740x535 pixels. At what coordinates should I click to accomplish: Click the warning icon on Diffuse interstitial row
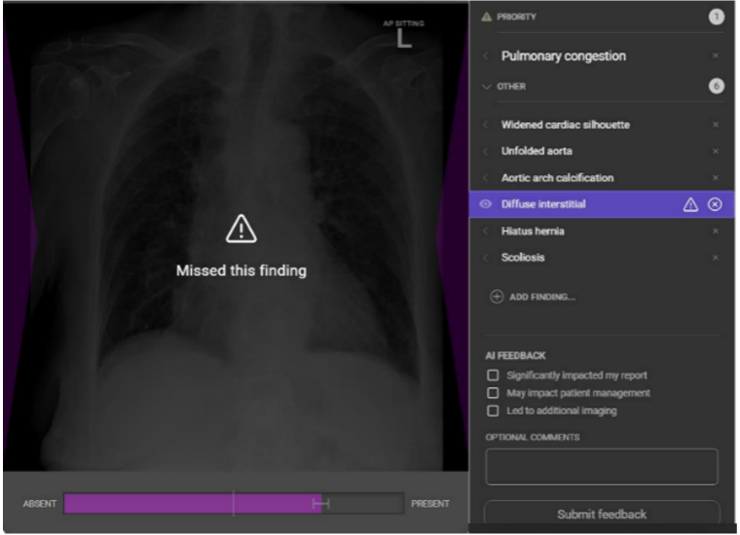pyautogui.click(x=690, y=204)
